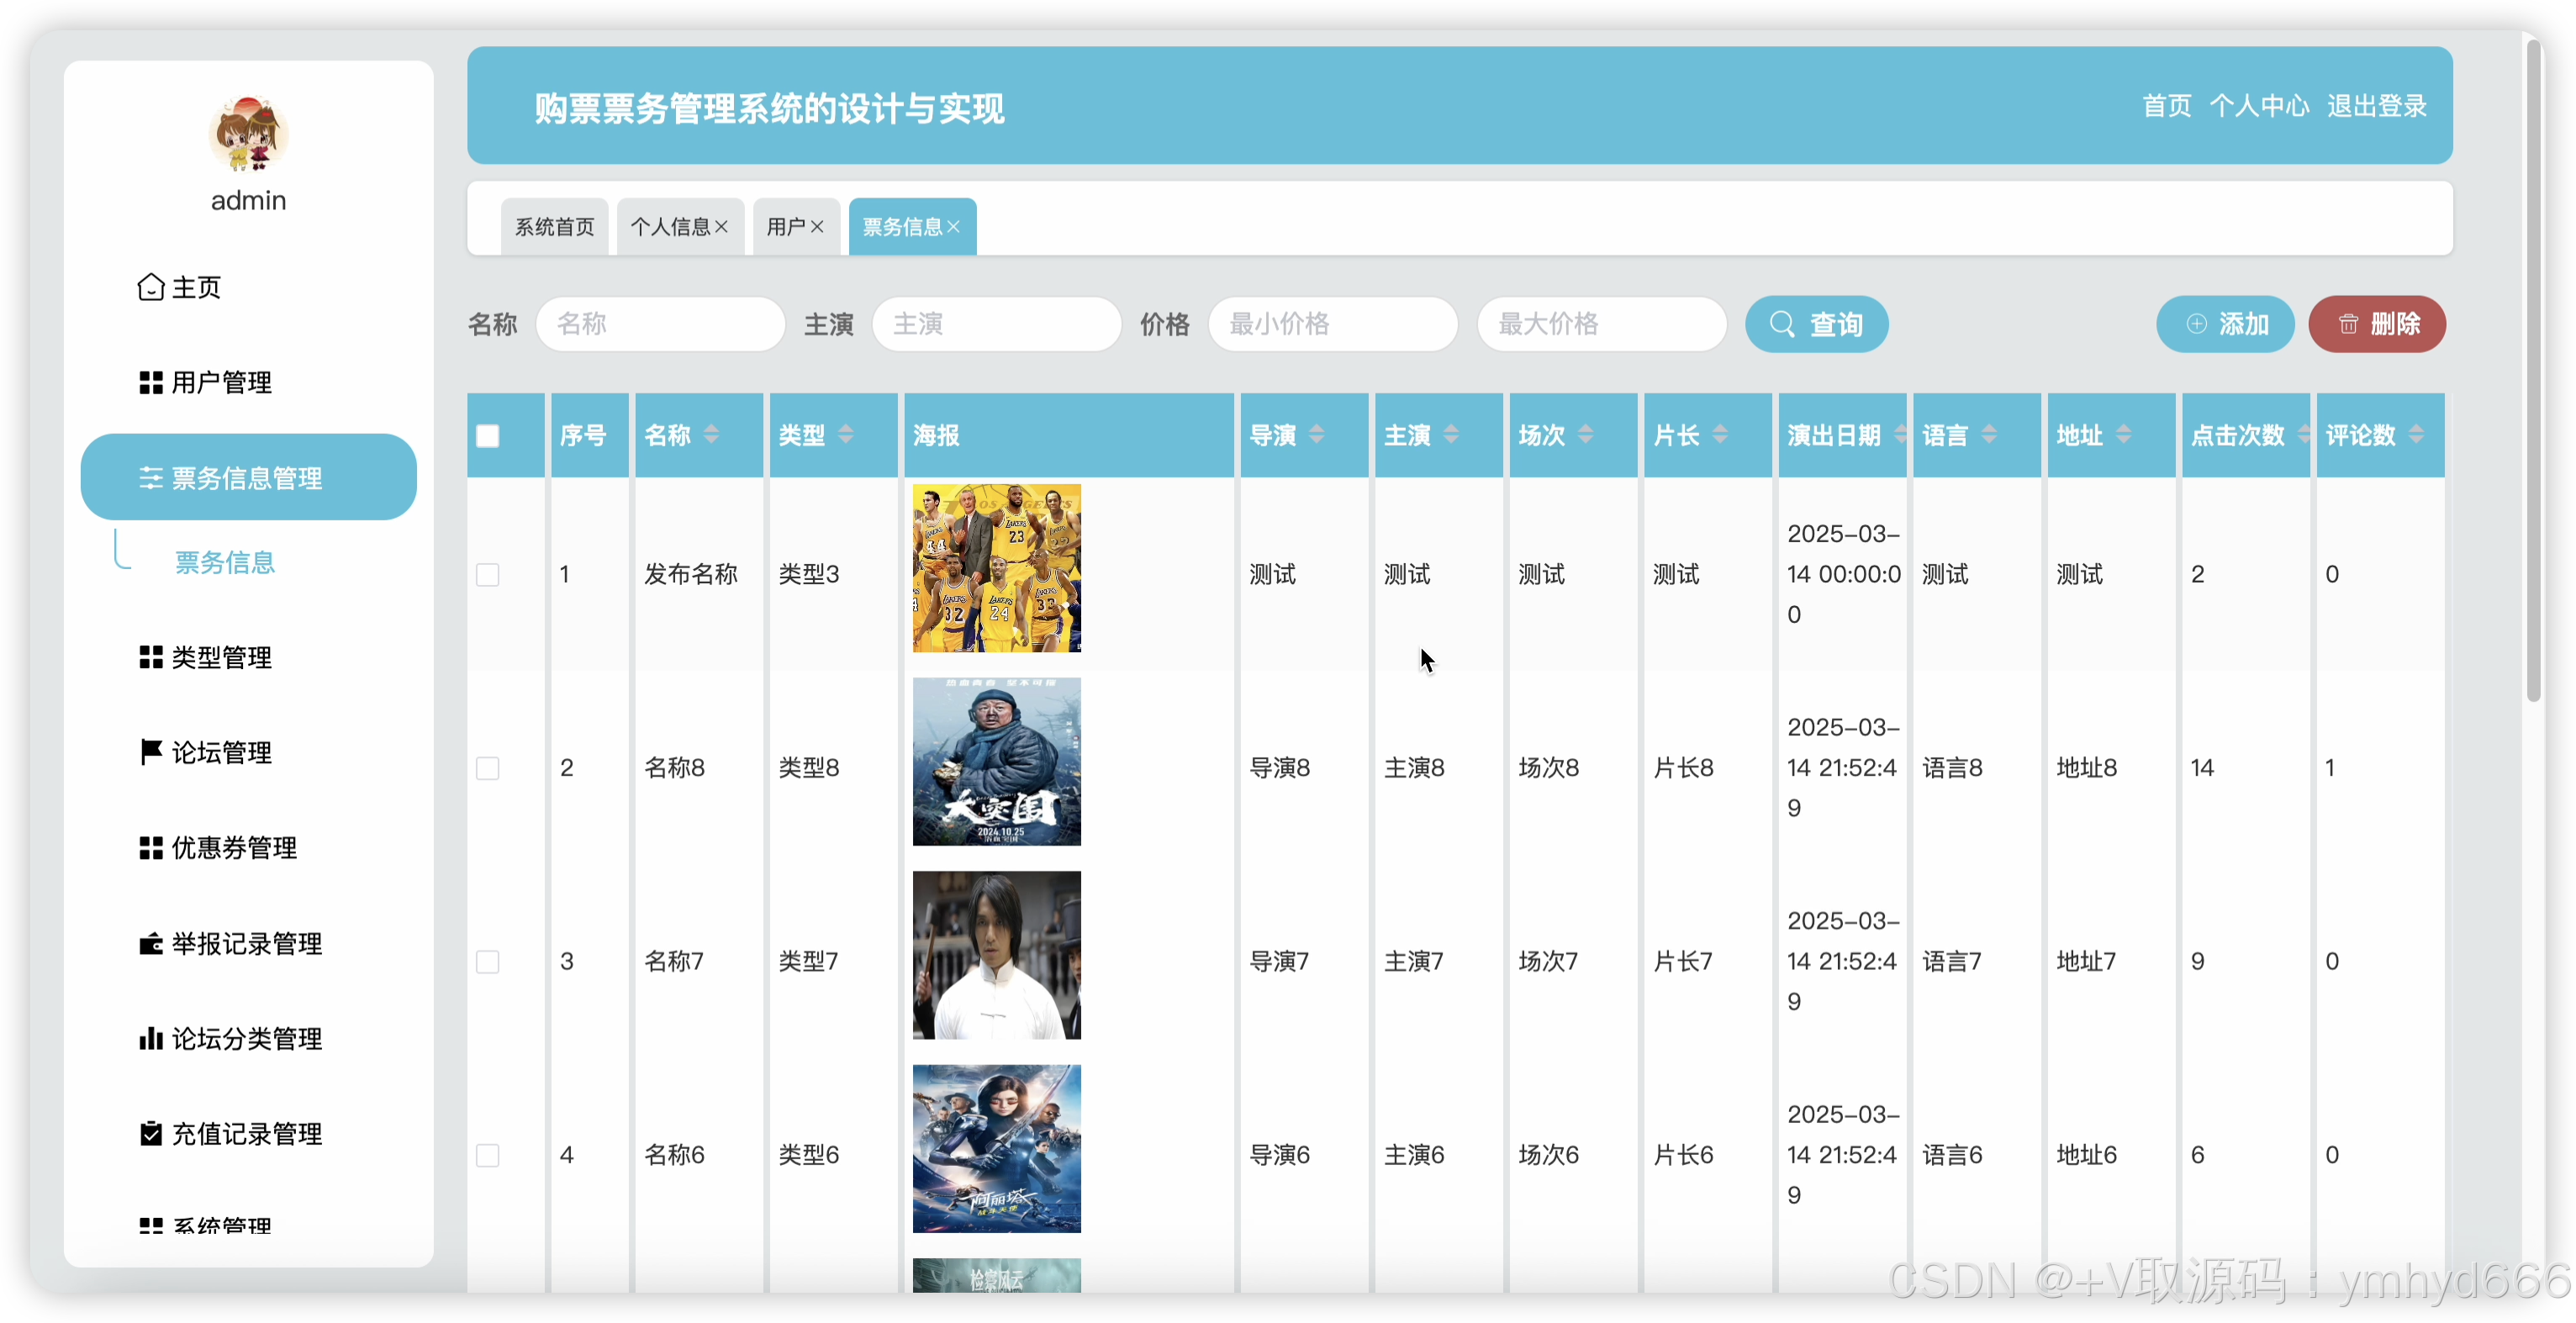
Task: Click the home icon next to 主页
Action: [150, 288]
